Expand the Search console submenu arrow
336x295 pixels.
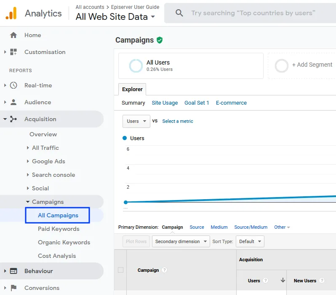pyautogui.click(x=28, y=175)
